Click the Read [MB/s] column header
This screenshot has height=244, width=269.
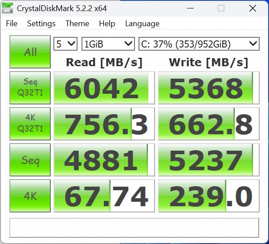(104, 62)
